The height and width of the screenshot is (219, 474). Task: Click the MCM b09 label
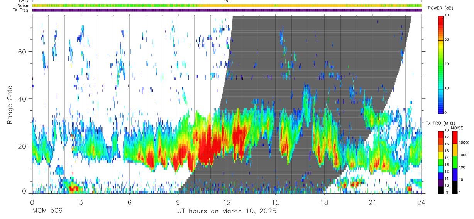[x=47, y=211]
